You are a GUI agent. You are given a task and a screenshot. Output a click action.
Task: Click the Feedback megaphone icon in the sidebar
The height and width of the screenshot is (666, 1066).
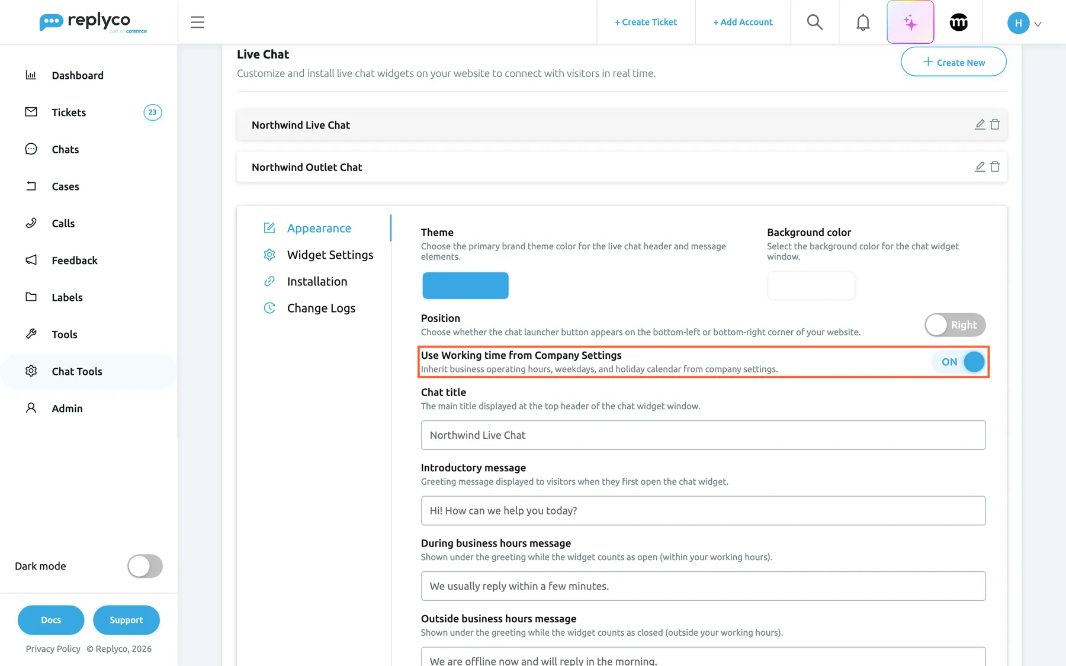pyautogui.click(x=31, y=260)
